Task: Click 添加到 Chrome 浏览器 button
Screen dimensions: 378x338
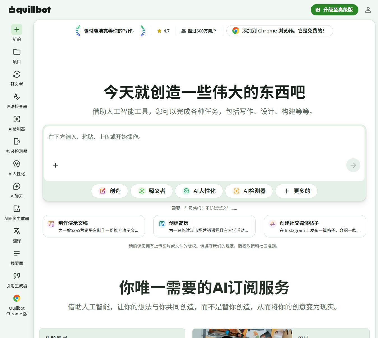Action: [x=280, y=31]
